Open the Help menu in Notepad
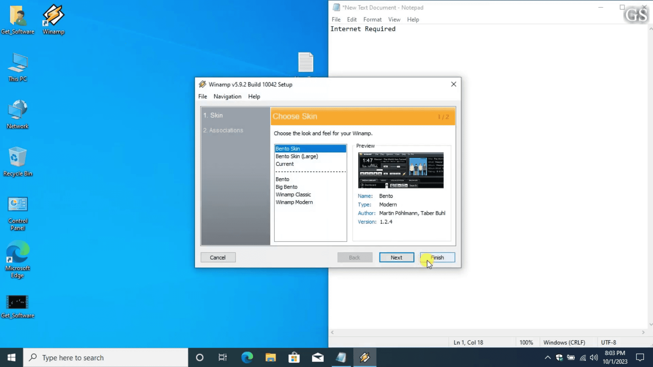The height and width of the screenshot is (367, 653). (x=413, y=19)
